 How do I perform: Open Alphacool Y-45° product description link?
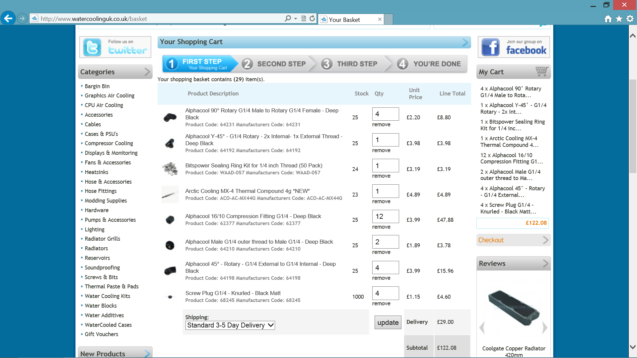[x=264, y=140]
